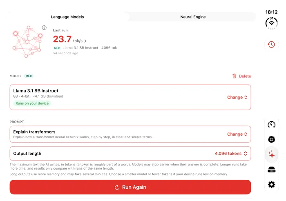Click the 8B 4-bit download size text
The height and width of the screenshot is (201, 286).
38,96
